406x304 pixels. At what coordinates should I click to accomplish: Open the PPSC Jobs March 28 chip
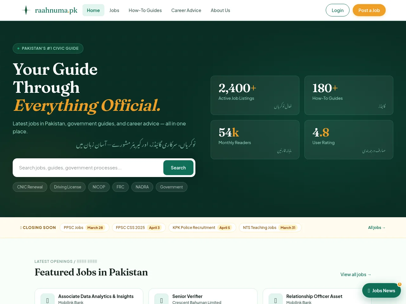click(84, 228)
